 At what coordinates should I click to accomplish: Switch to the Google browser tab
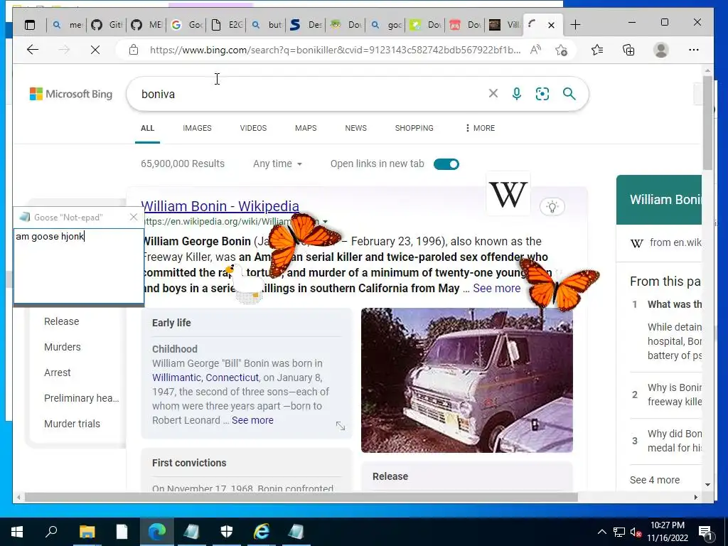pyautogui.click(x=187, y=25)
